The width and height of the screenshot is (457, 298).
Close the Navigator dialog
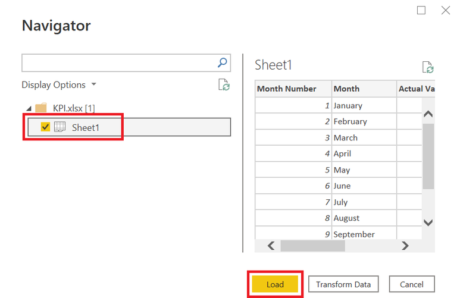tap(445, 10)
